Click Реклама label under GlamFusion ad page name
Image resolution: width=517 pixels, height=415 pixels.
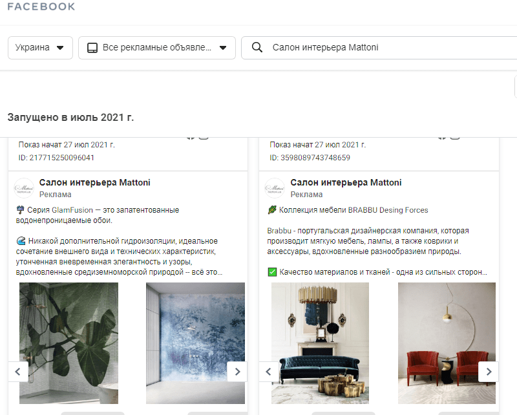pyautogui.click(x=55, y=195)
